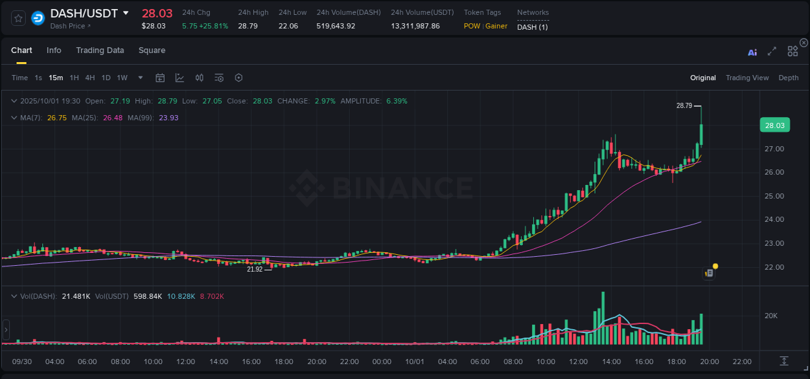Toggle the favorite star for DASH/USDT
The height and width of the screenshot is (379, 810).
pyautogui.click(x=17, y=17)
